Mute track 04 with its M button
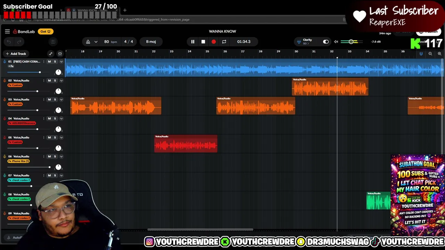Image resolution: width=445 pixels, height=250 pixels. click(x=49, y=118)
